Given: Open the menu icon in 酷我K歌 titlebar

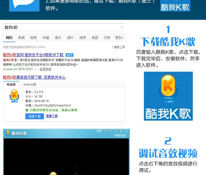Looking at the screenshot, I should pos(111,131).
